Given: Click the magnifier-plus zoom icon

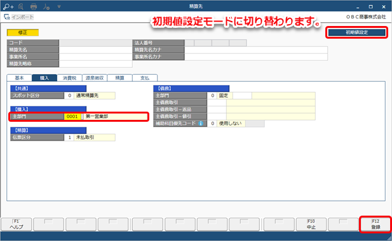Looking at the screenshot, I should (8, 7).
